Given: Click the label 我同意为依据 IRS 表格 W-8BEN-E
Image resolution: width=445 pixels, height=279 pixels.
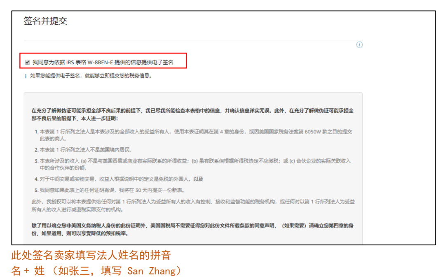Looking at the screenshot, I should pyautogui.click(x=103, y=63).
